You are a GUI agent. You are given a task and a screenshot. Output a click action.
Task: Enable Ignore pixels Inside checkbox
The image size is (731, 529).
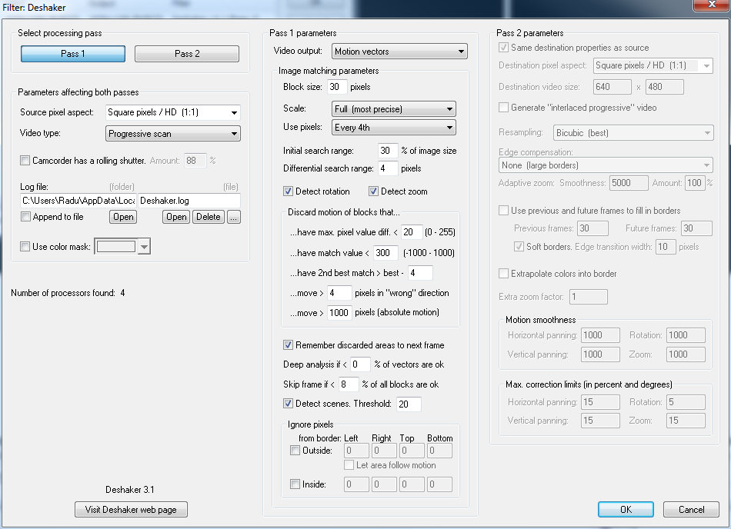tap(295, 484)
